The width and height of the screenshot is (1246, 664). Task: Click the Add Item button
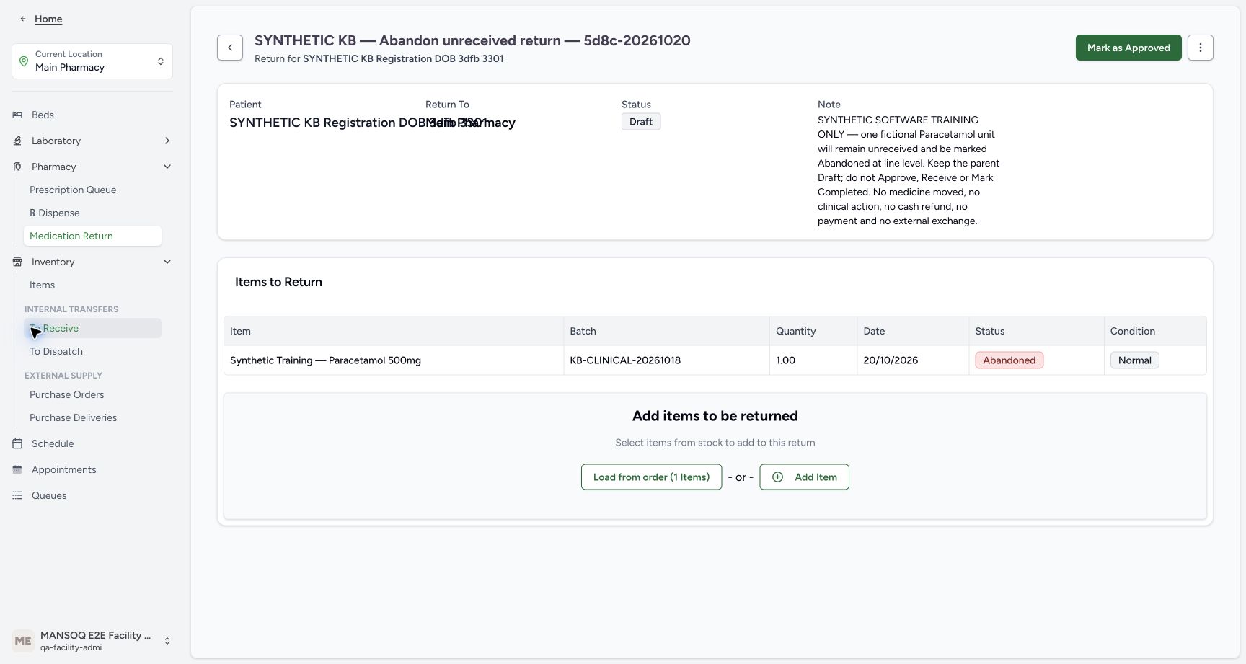point(804,477)
